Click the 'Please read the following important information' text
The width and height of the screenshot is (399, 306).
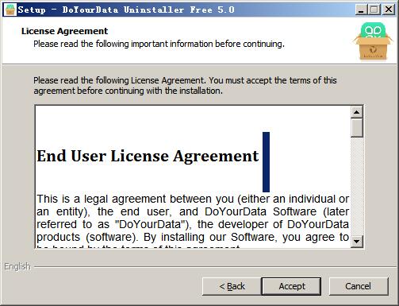[159, 44]
